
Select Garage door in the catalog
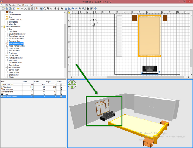tap(14, 56)
